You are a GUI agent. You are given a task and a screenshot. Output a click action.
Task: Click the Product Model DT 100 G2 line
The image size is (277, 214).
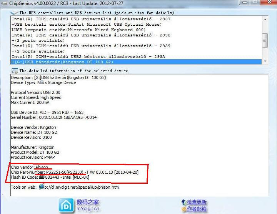tap(35, 152)
